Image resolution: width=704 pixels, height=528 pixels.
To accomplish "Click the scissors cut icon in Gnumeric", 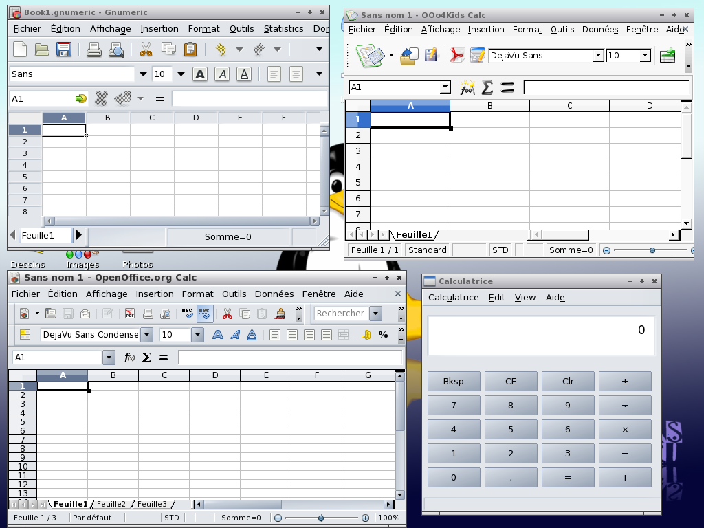I will 146,49.
